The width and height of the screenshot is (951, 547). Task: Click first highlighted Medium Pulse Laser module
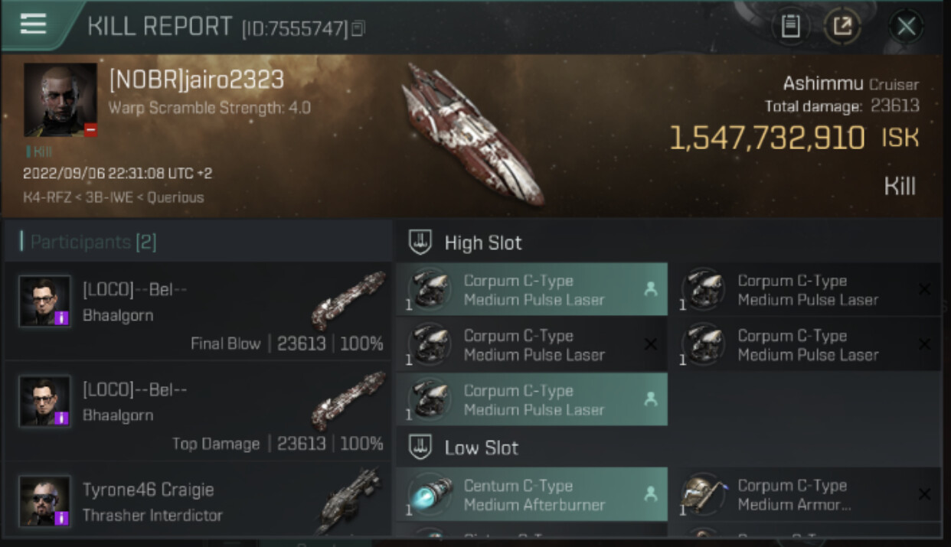[532, 290]
